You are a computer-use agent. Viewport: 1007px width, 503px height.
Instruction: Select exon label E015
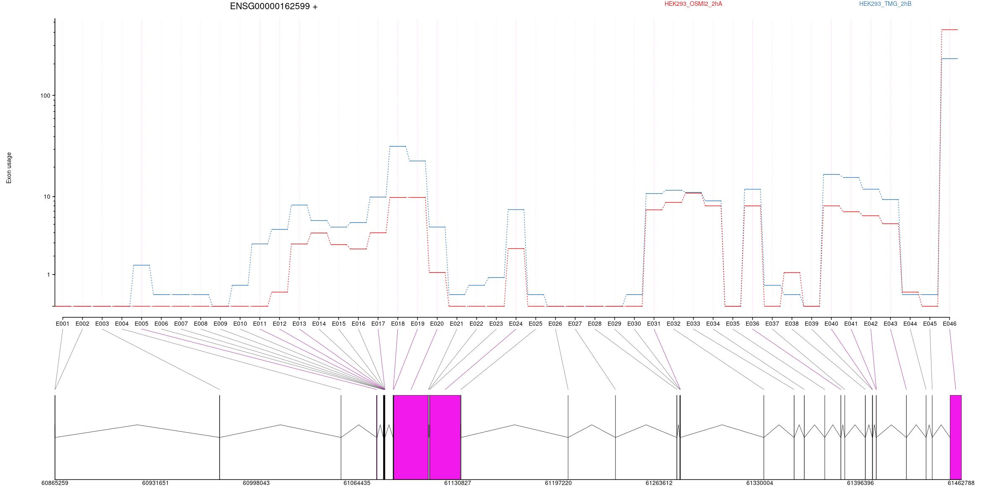coord(339,324)
